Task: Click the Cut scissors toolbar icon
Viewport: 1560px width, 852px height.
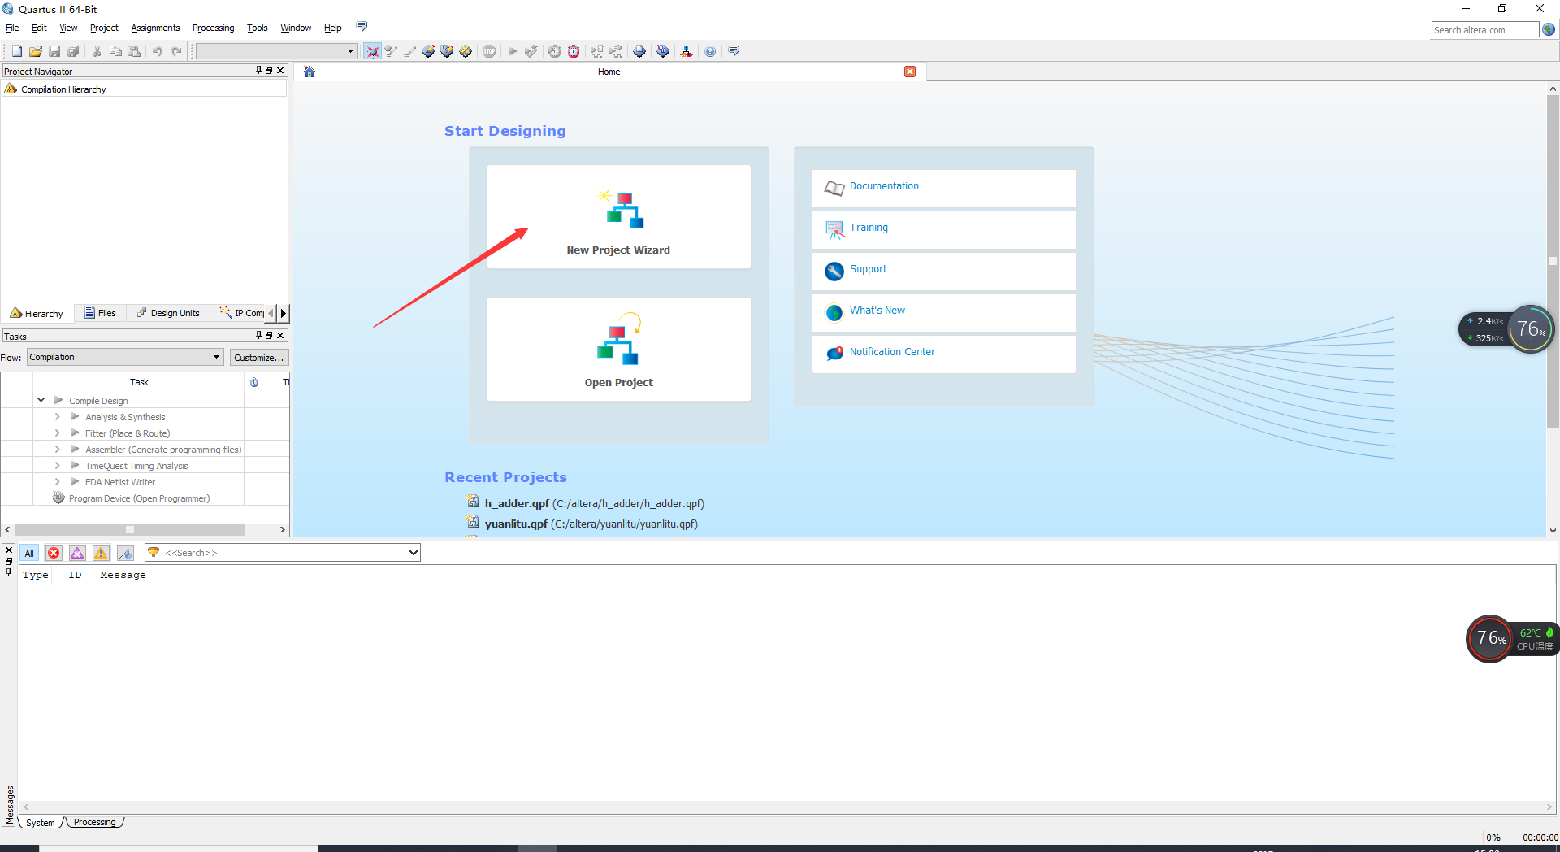Action: tap(97, 51)
